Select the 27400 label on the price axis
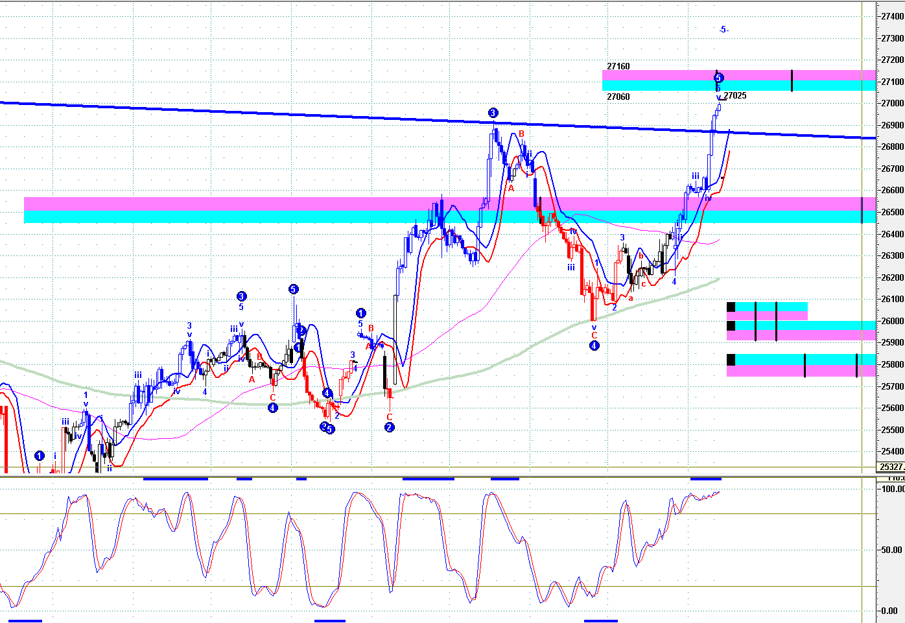This screenshot has width=905, height=623. pyautogui.click(x=893, y=17)
